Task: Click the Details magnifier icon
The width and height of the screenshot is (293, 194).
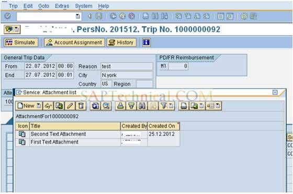Action: (x=106, y=106)
